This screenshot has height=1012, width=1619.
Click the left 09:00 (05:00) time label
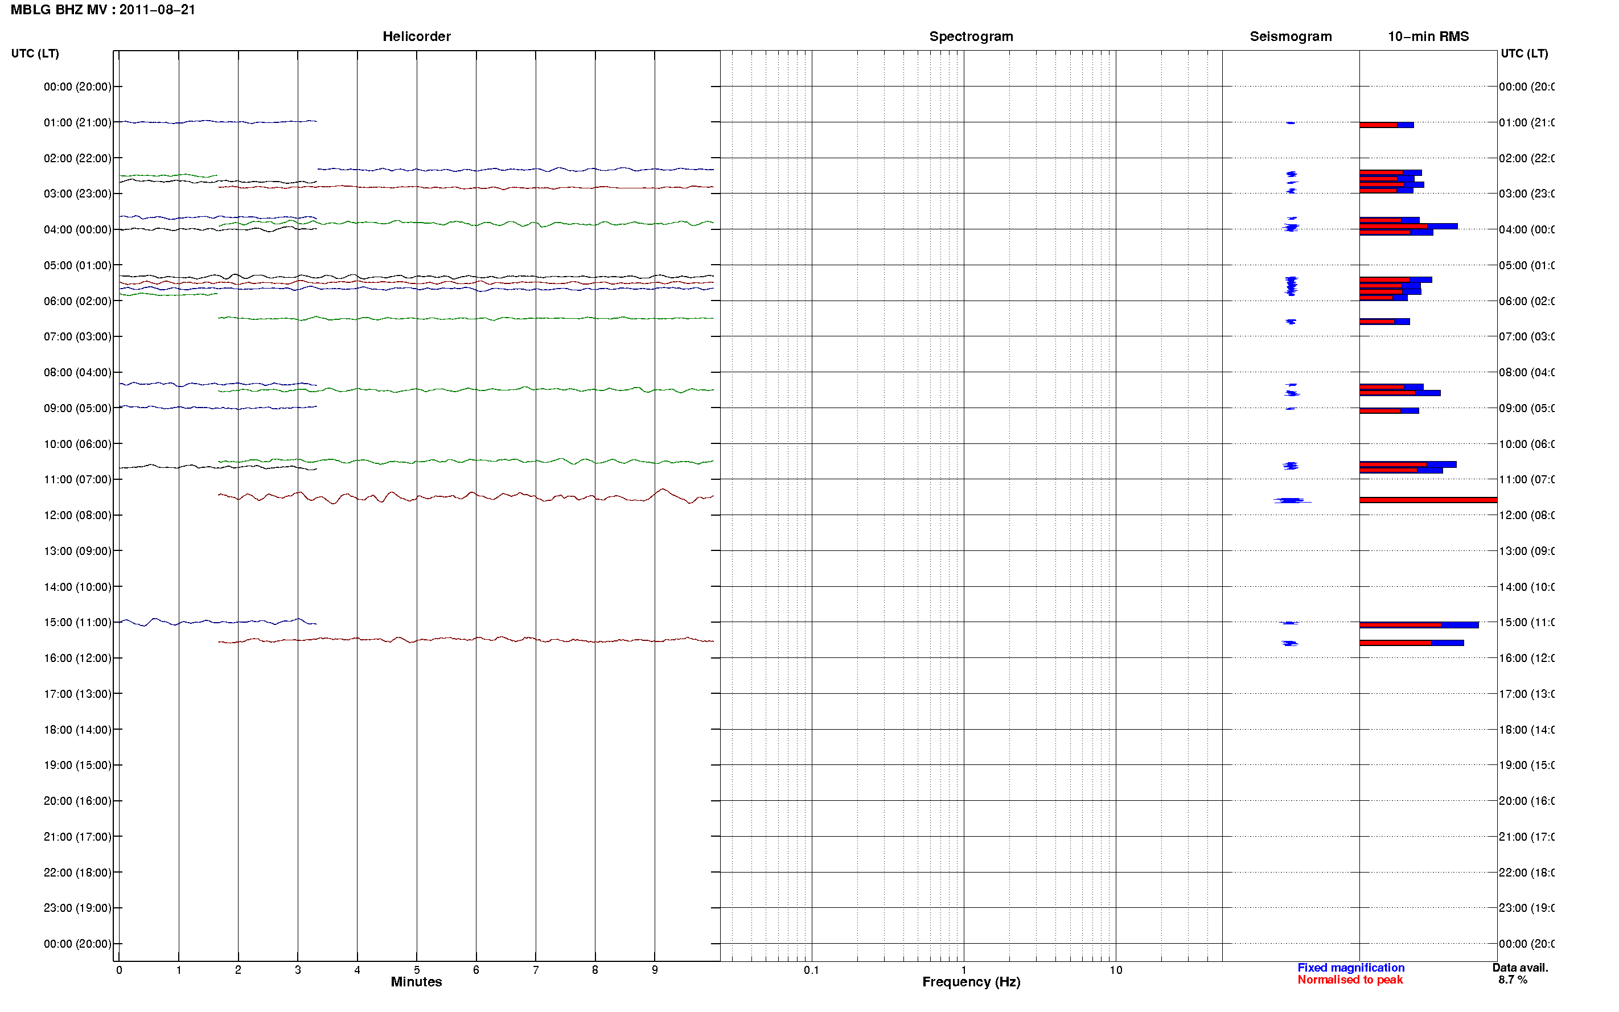[x=77, y=408]
